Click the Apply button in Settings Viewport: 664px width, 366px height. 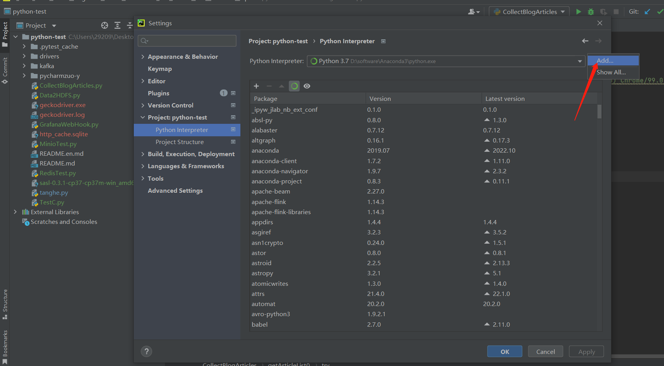587,352
